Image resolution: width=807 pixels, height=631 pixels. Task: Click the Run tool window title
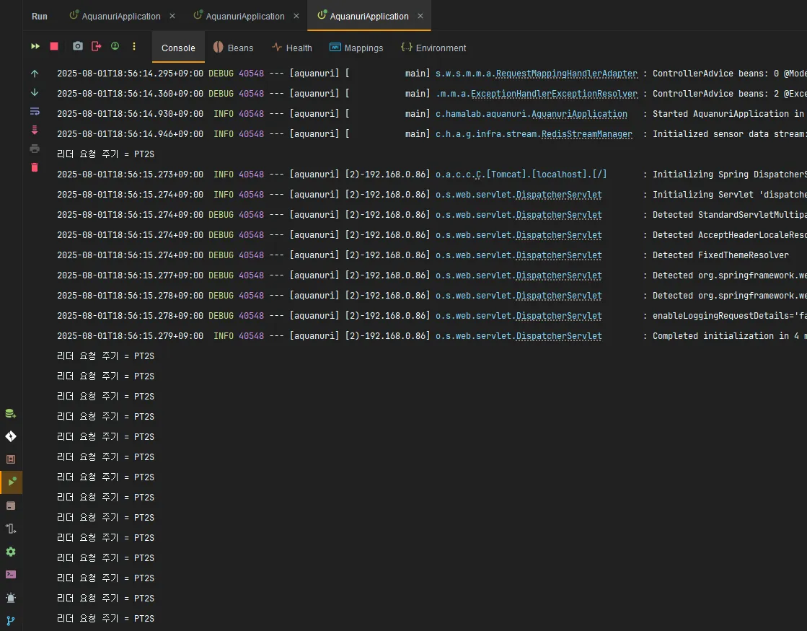tap(40, 17)
